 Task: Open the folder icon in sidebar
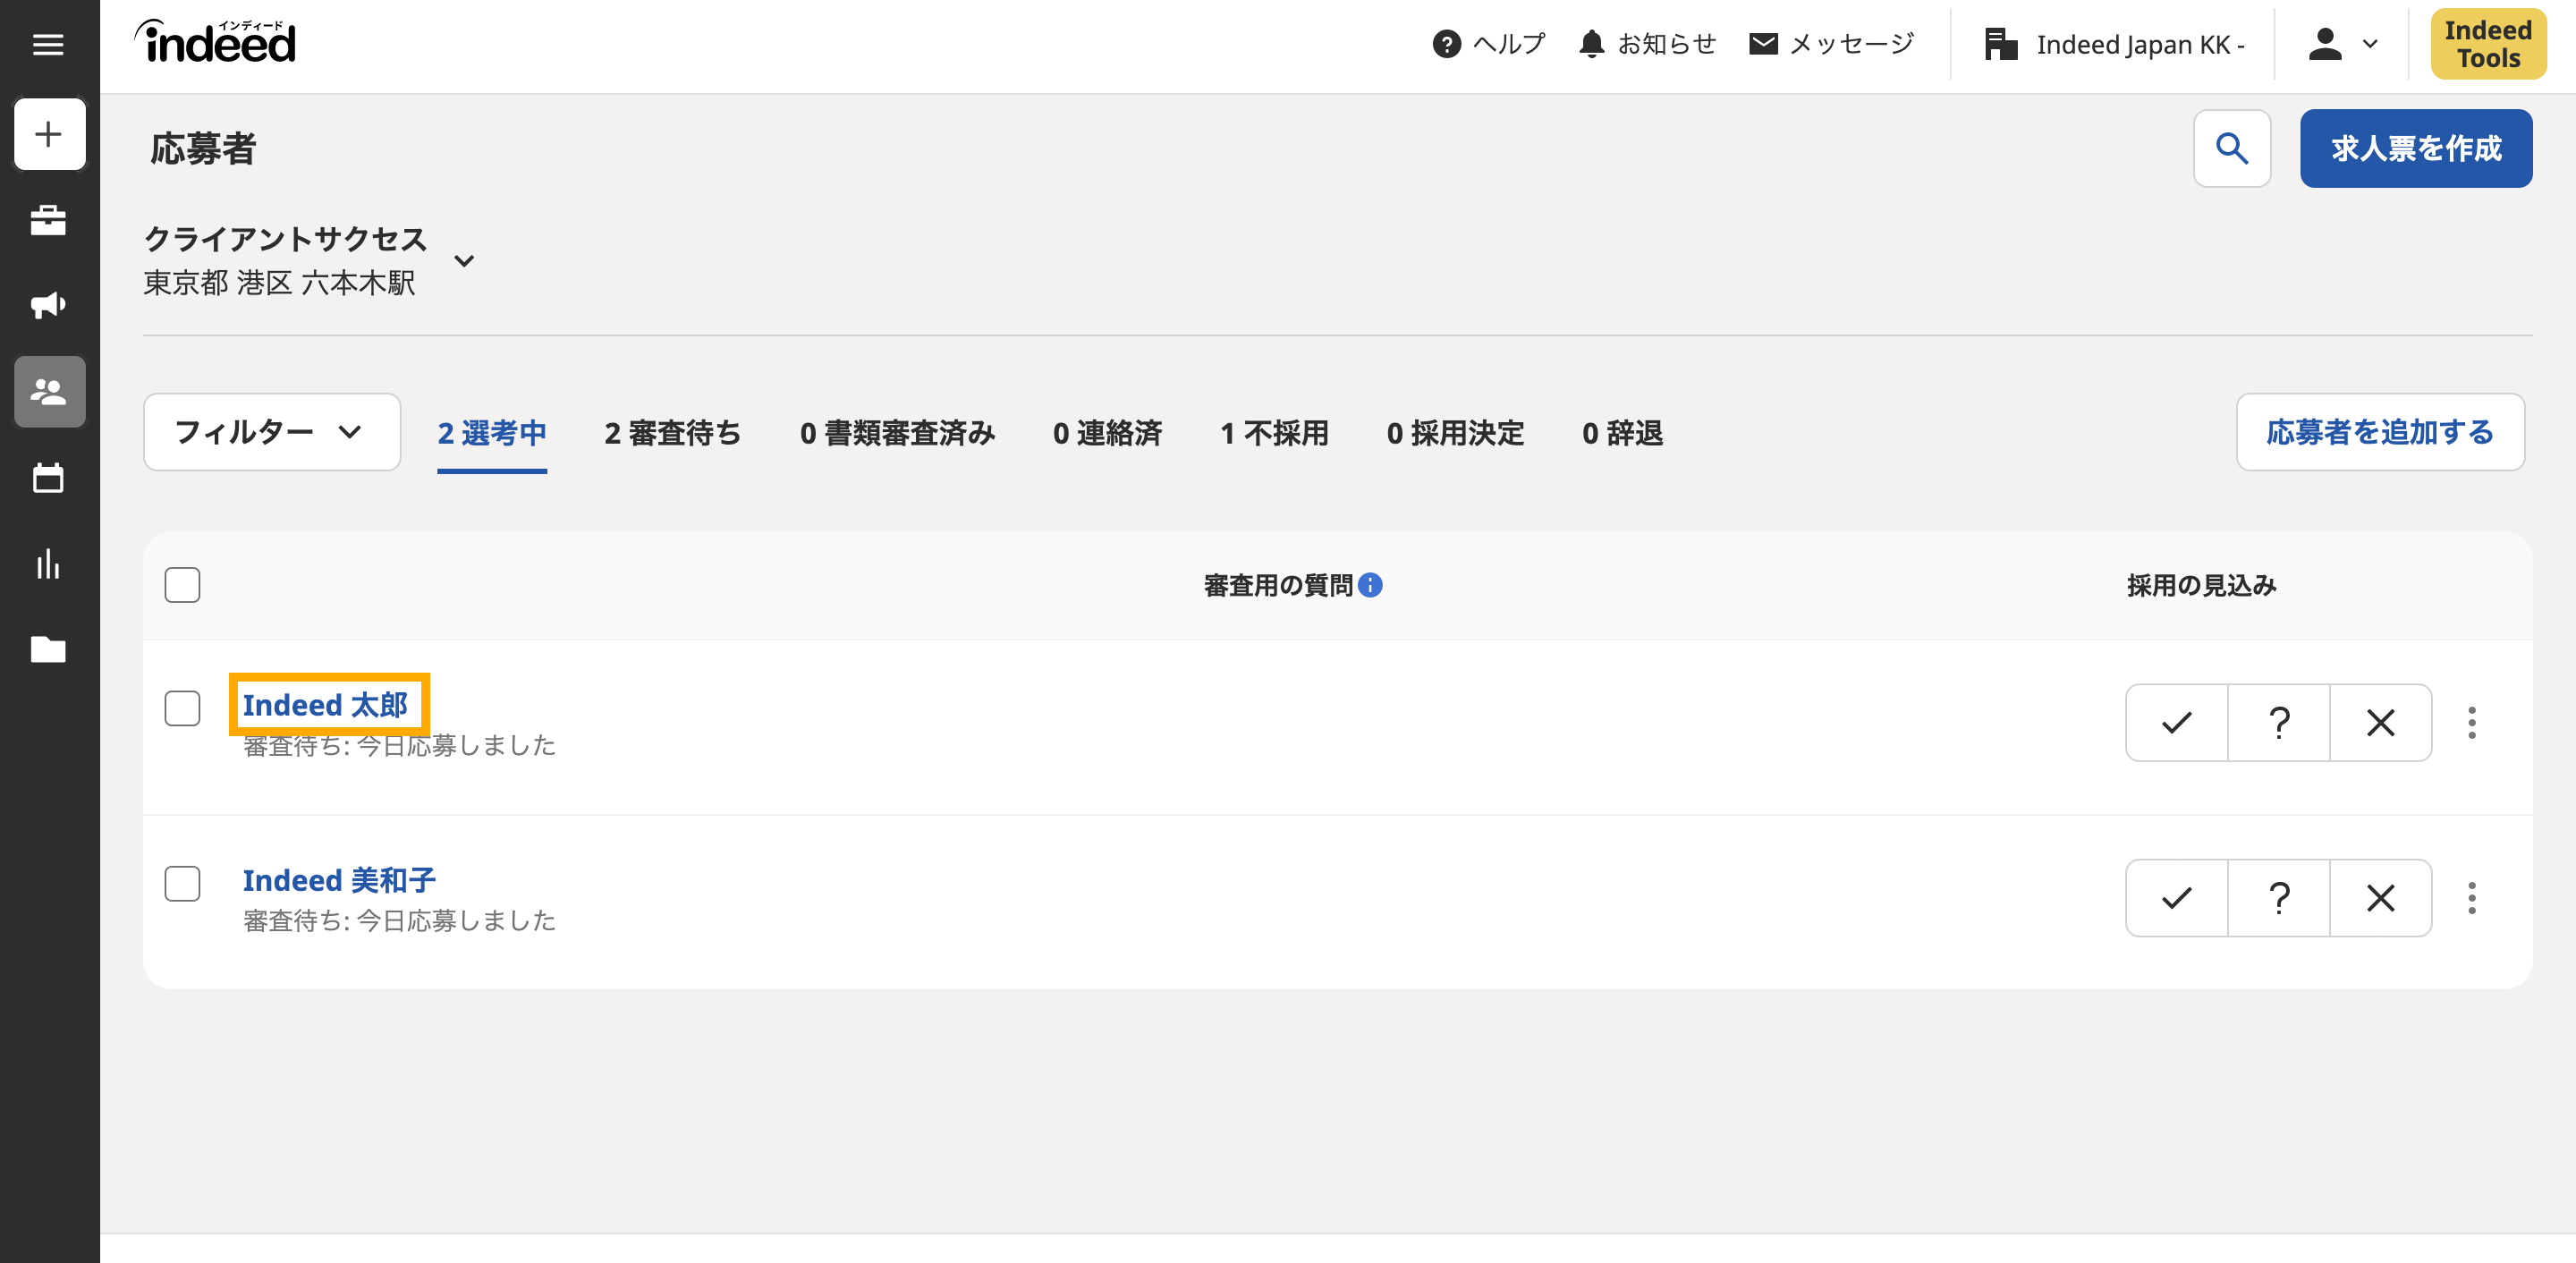tap(48, 650)
